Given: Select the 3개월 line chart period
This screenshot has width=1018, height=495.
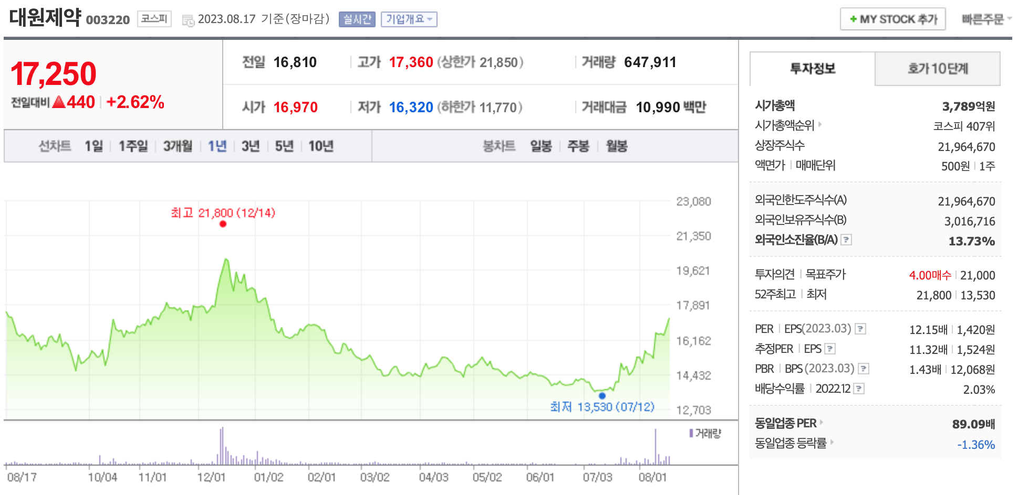Looking at the screenshot, I should (178, 146).
